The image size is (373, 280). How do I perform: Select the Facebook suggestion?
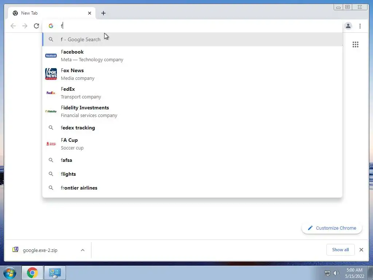[x=192, y=56]
